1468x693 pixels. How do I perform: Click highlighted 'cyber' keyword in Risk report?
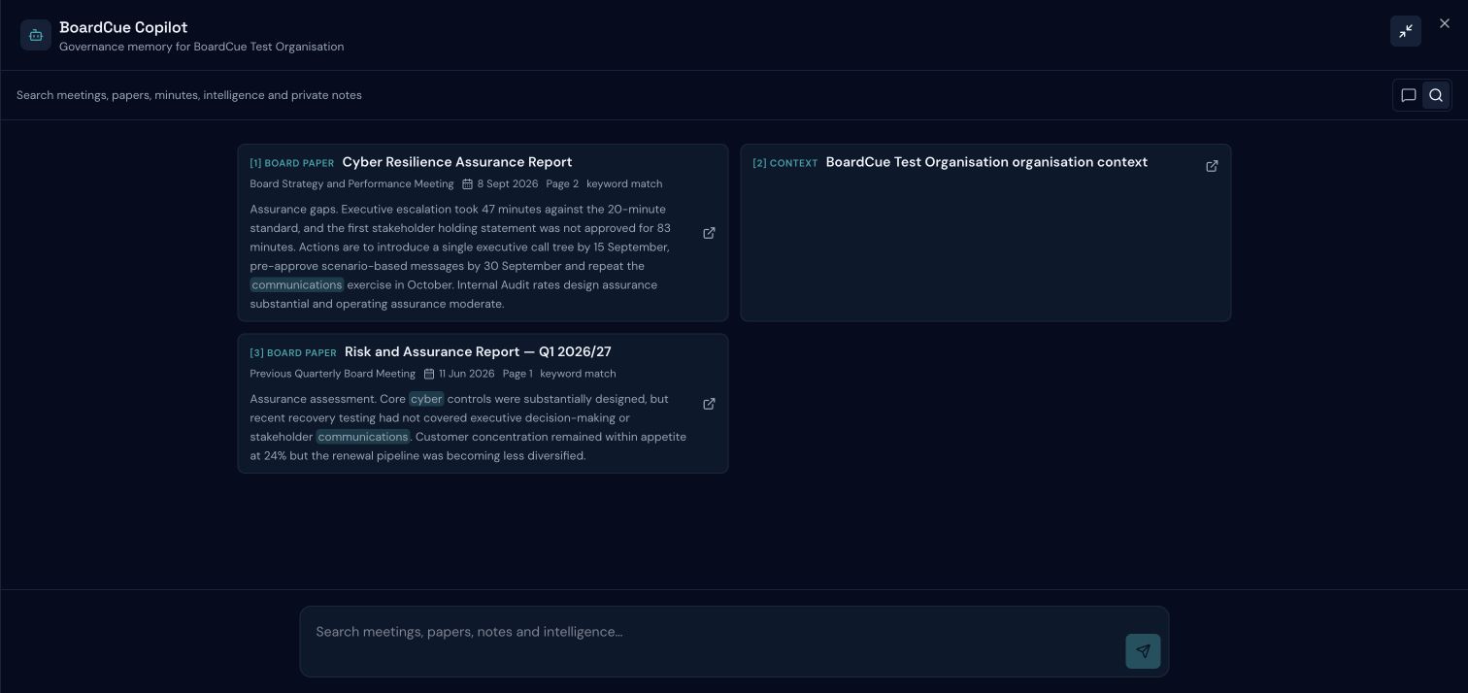click(x=426, y=399)
